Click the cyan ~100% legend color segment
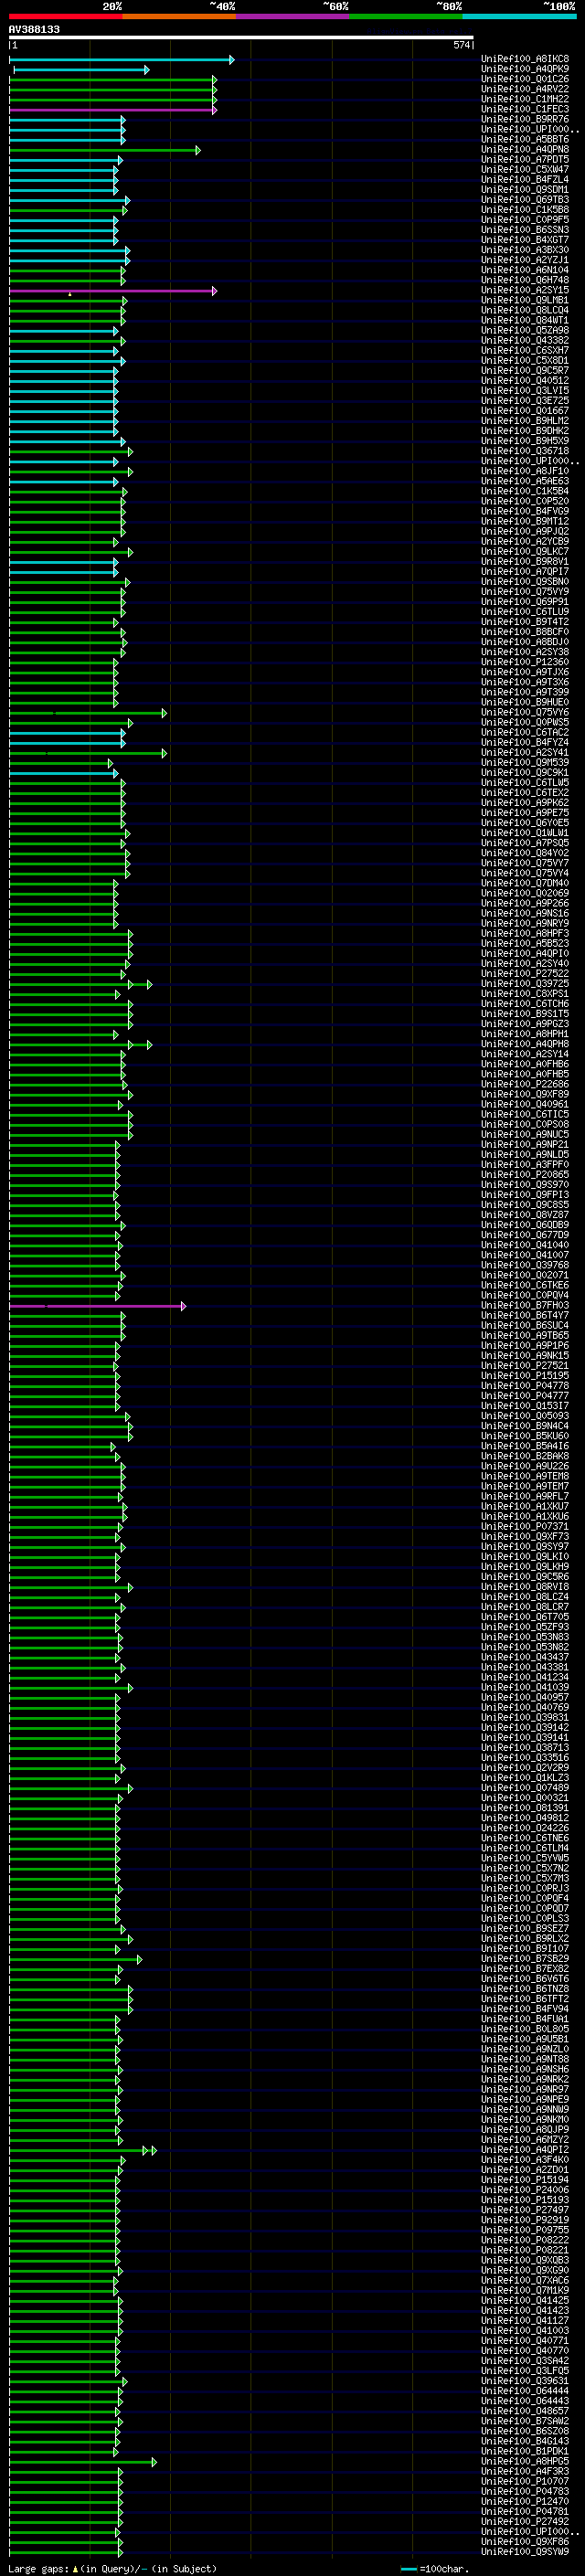 point(520,16)
